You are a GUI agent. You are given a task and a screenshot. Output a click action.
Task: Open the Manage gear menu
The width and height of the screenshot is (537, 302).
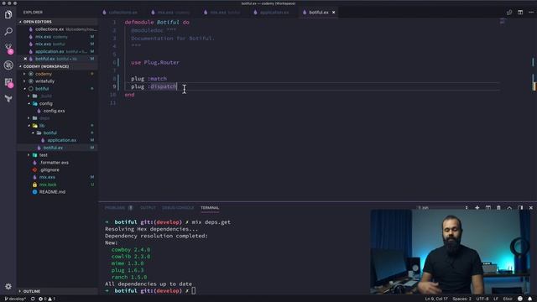click(8, 286)
